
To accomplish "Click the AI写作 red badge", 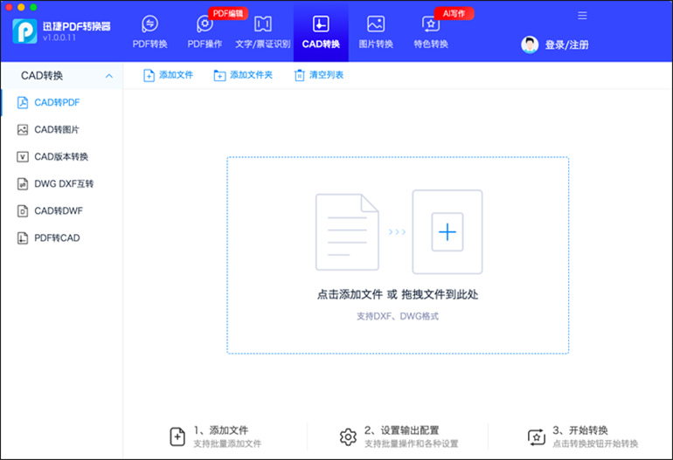I will [x=454, y=14].
